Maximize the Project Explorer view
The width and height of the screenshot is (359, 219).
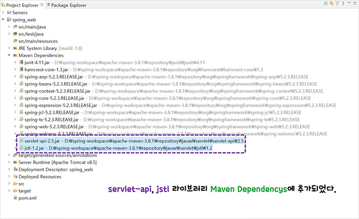pyautogui.click(x=355, y=3)
